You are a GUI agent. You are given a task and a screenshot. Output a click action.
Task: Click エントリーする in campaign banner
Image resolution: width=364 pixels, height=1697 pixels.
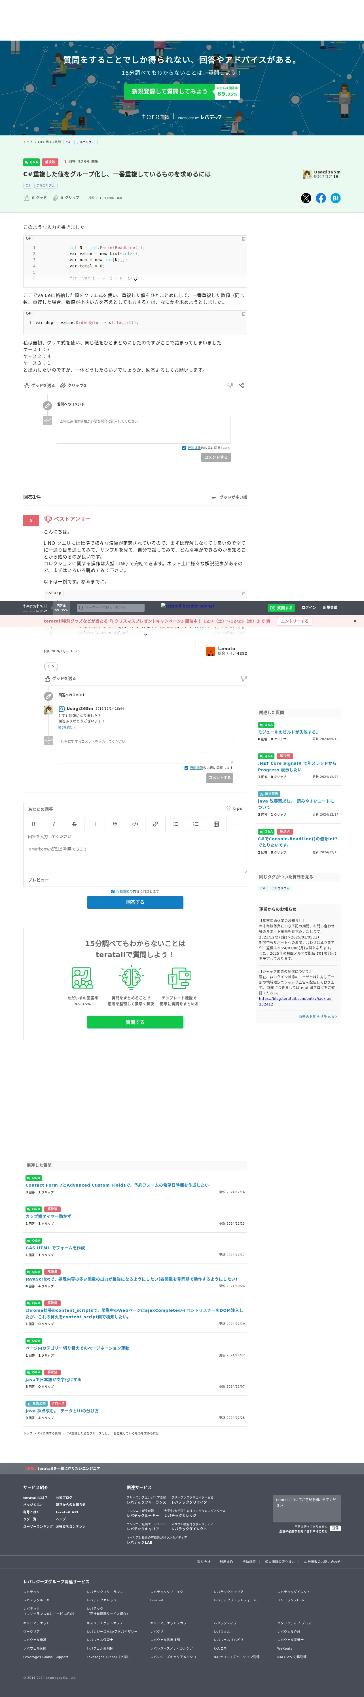pyautogui.click(x=294, y=621)
